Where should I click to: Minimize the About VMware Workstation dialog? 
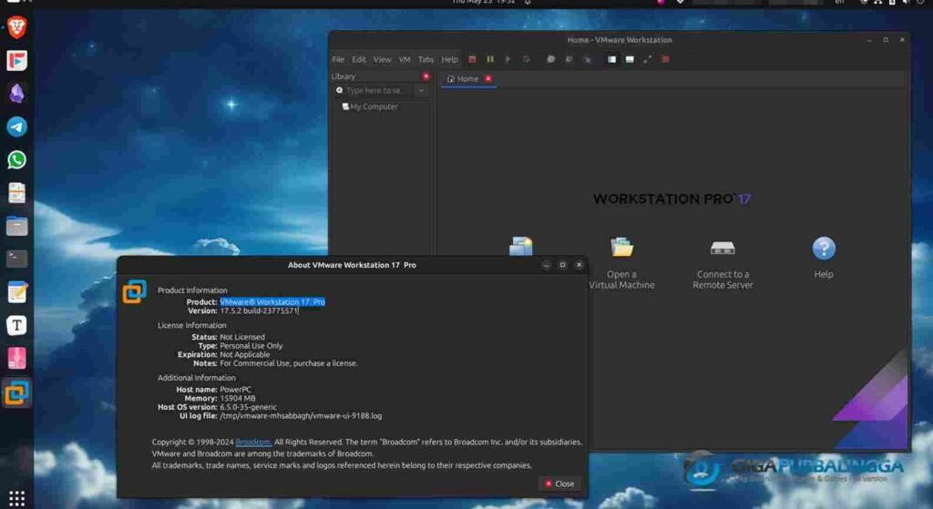(x=547, y=265)
